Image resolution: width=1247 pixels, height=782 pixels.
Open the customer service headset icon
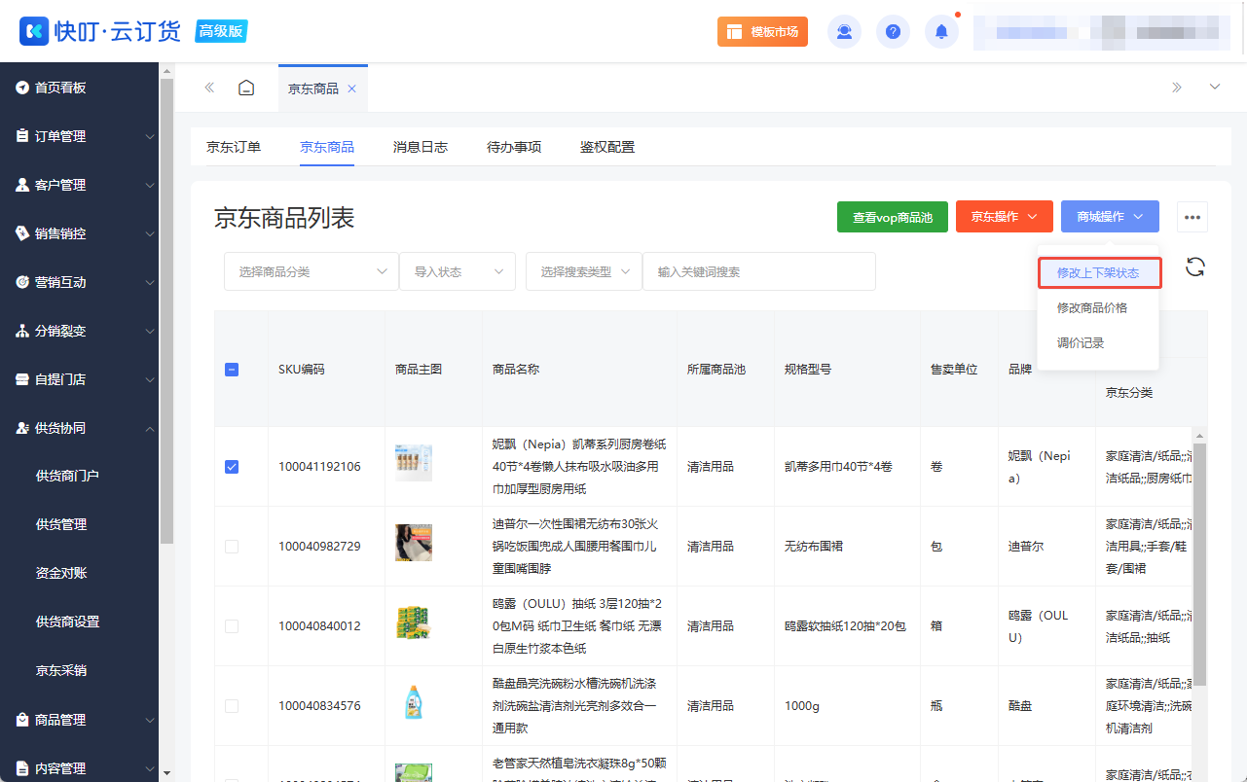click(x=844, y=32)
